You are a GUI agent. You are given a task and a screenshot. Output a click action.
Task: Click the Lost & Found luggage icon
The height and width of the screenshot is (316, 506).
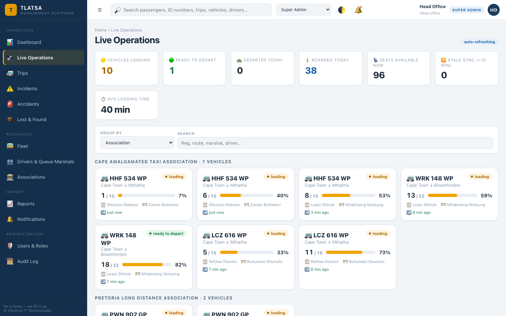[x=10, y=119]
